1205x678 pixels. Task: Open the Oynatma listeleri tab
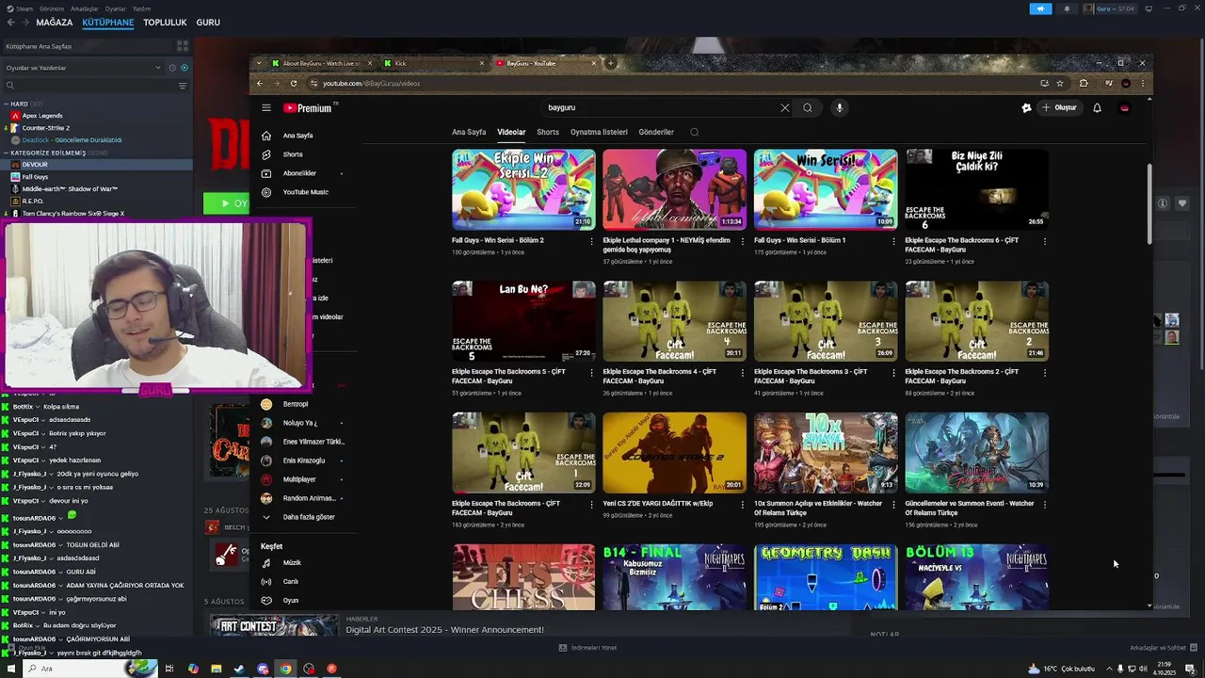pyautogui.click(x=599, y=132)
